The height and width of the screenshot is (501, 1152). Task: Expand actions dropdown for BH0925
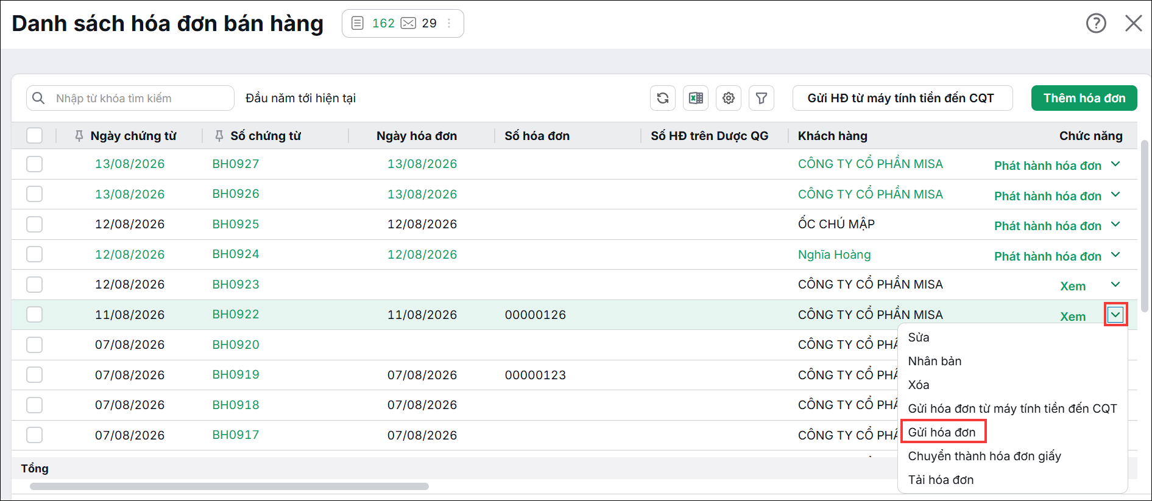pyautogui.click(x=1115, y=224)
